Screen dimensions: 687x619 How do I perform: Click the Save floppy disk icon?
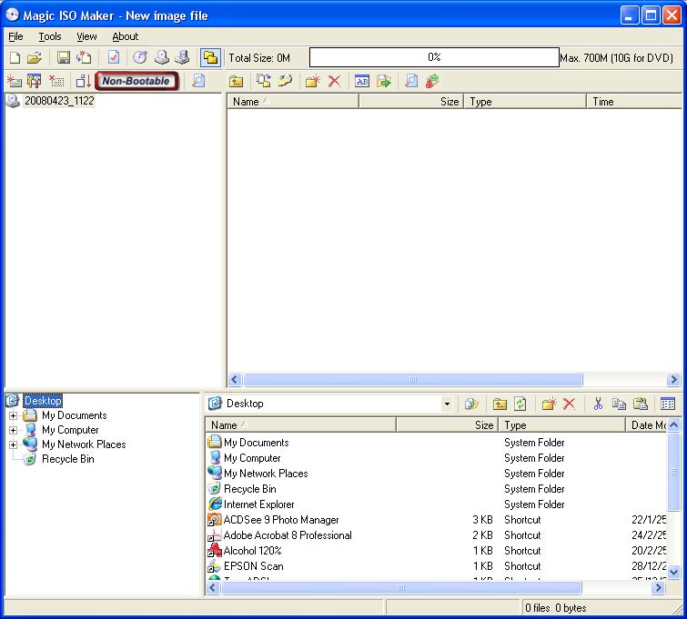pos(64,58)
